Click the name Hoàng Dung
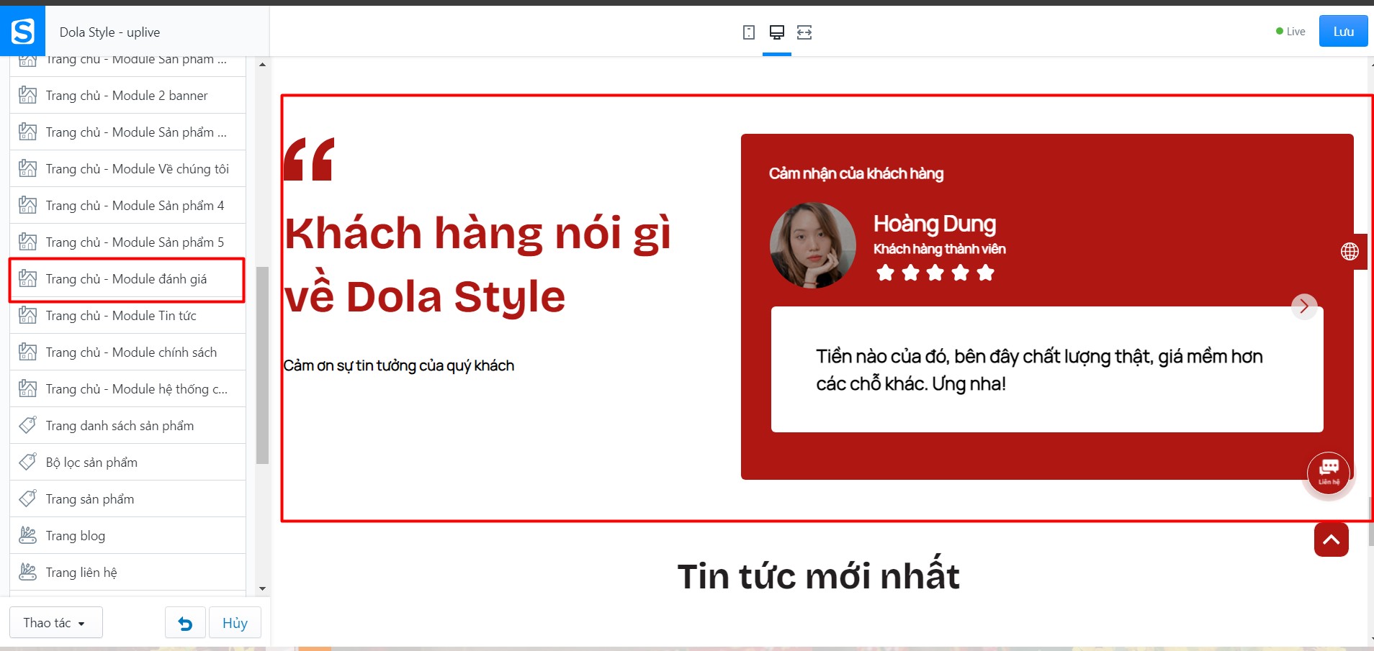 pyautogui.click(x=935, y=224)
